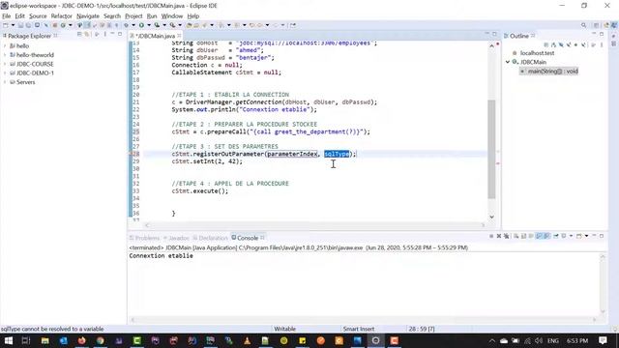Click the New file toolbar icon
619x348 pixels.
point(6,25)
